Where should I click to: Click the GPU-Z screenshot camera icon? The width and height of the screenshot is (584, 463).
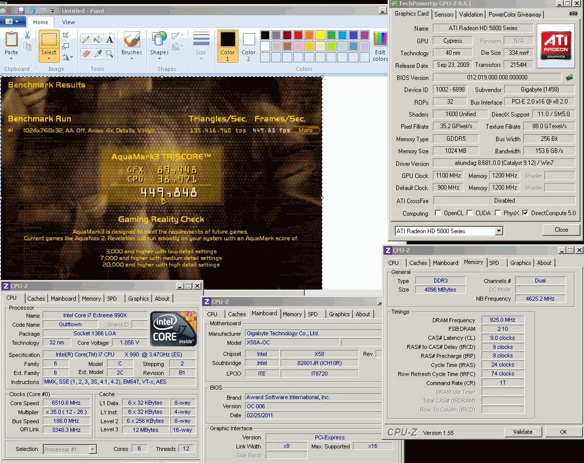point(573,14)
